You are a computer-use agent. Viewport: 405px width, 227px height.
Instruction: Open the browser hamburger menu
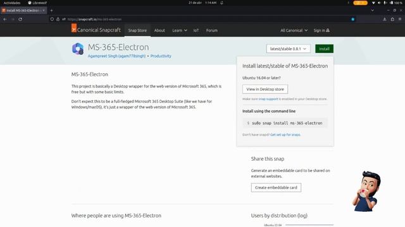[400, 20]
